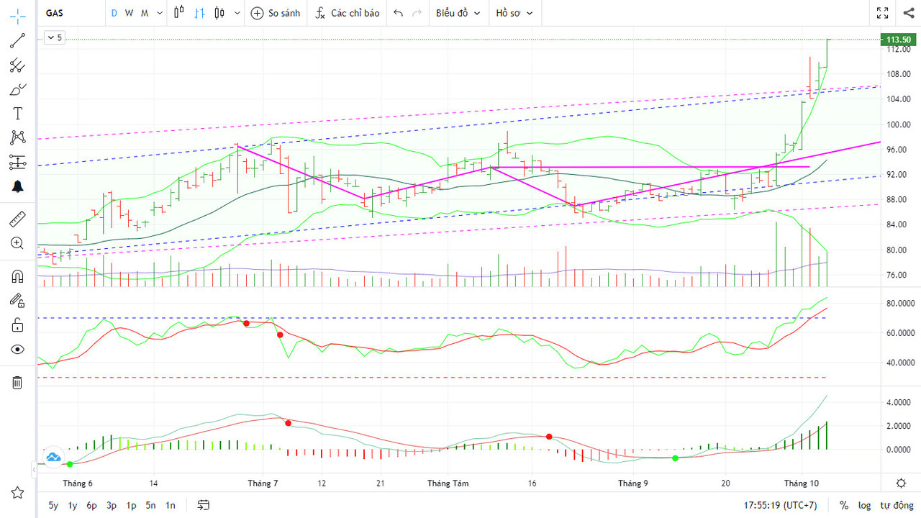Switch to hollow candles chart style
The image size is (921, 518).
point(219,13)
